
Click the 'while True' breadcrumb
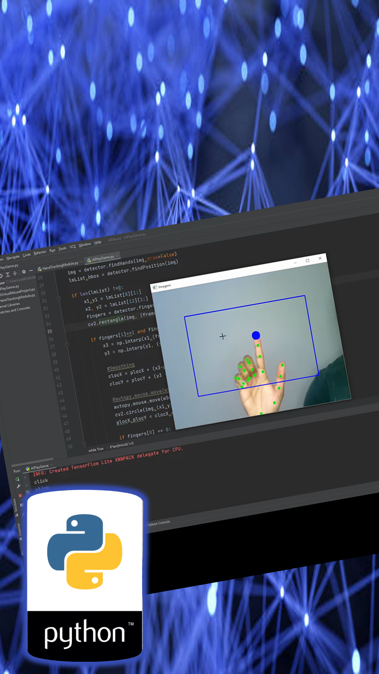point(96,449)
